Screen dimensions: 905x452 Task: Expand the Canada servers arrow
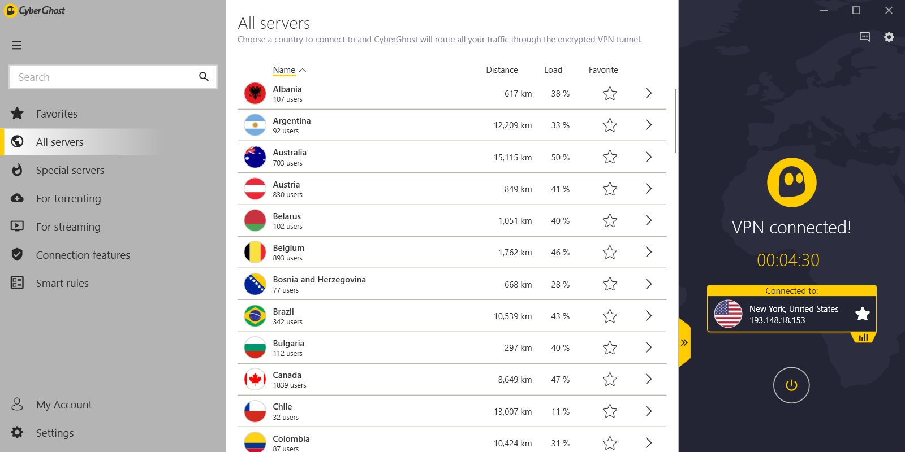[649, 379]
